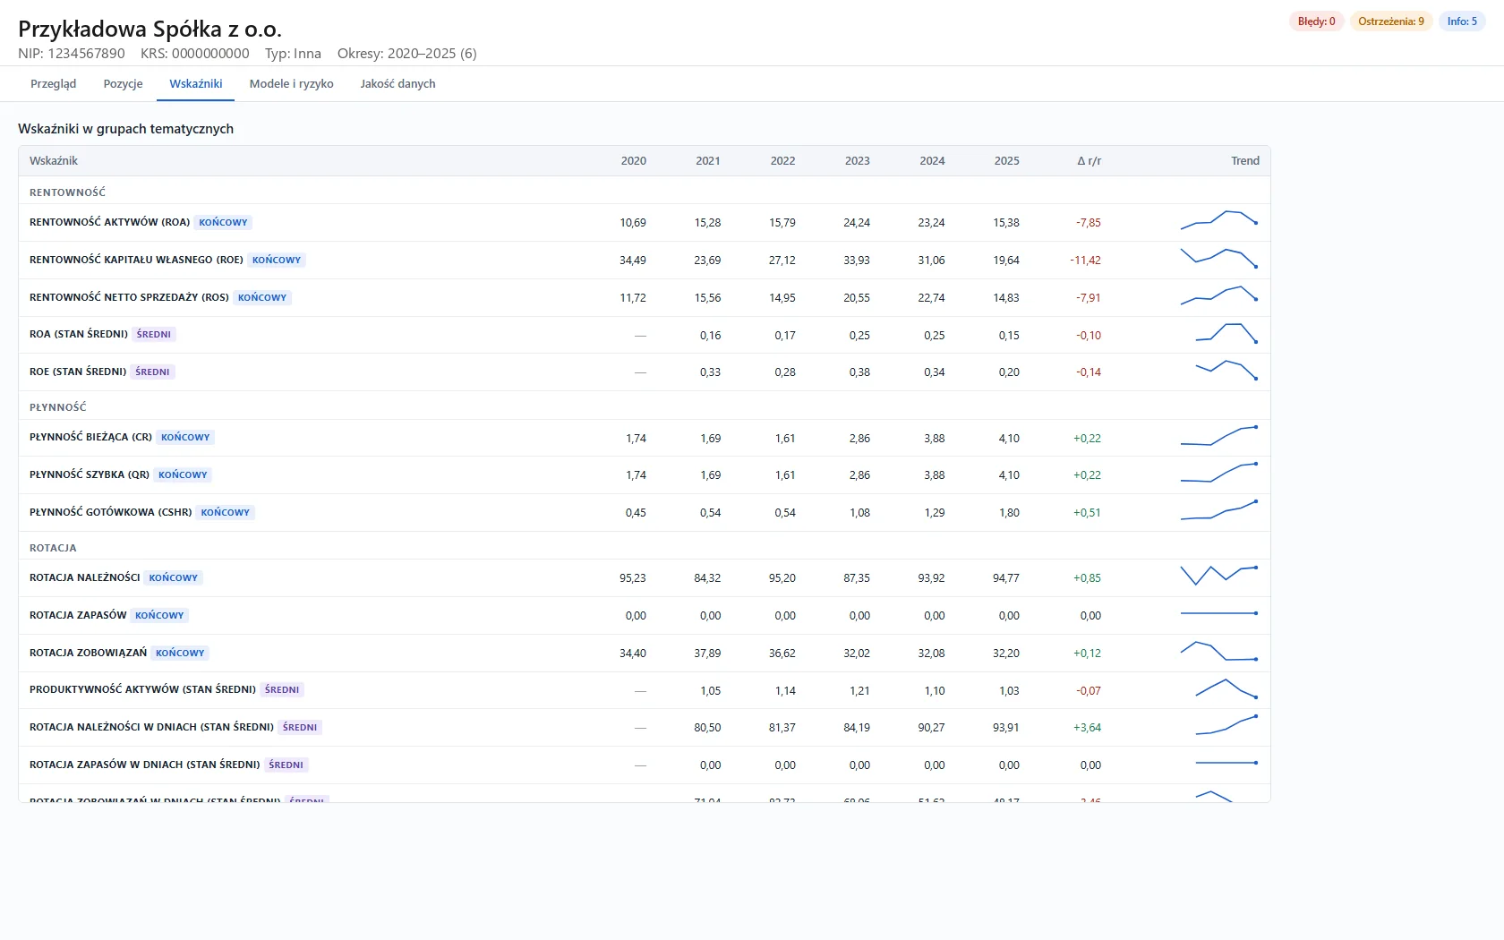Click the 2025 column header
The height and width of the screenshot is (940, 1504).
1006,161
